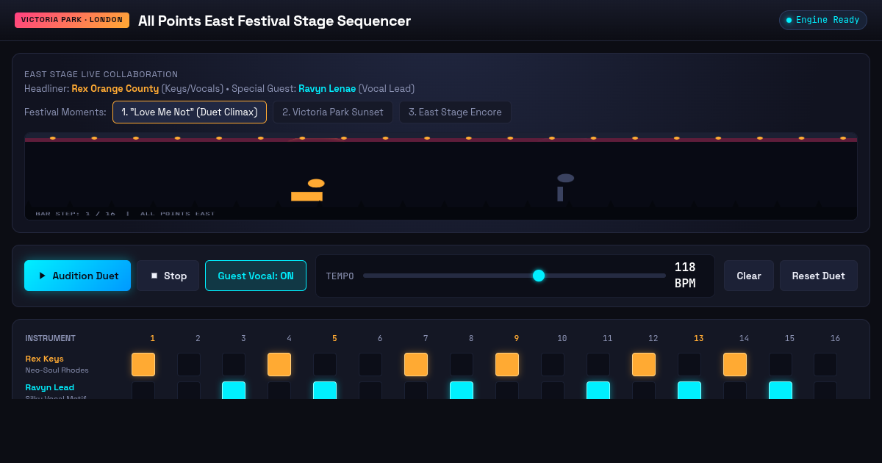Image resolution: width=882 pixels, height=463 pixels.
Task: Turn off Rex Keys step 14
Action: point(735,365)
